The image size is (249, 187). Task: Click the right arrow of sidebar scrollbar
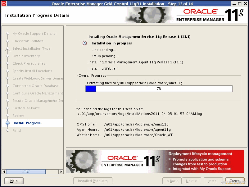coord(61,172)
